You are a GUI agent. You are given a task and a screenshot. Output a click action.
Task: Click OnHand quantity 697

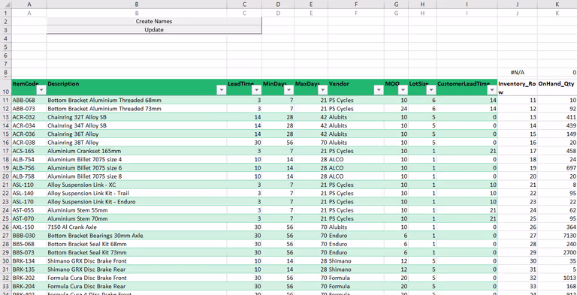pos(557,167)
